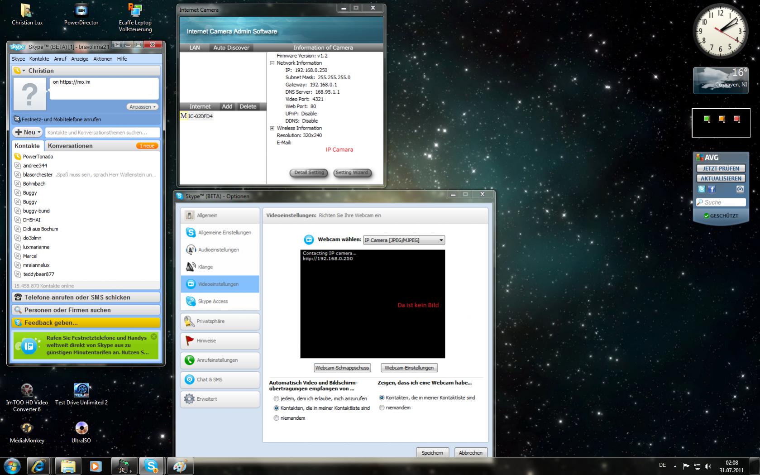Click the AVG Suche search box
Screen dimensions: 760x475
[721, 202]
